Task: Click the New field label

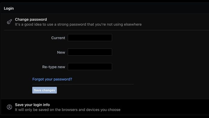Action: tap(61, 52)
